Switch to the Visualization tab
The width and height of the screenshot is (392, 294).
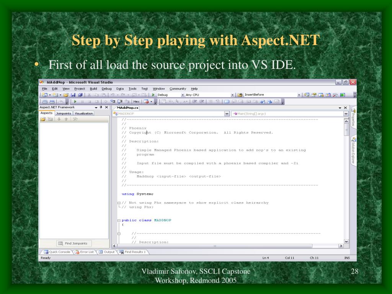click(84, 113)
